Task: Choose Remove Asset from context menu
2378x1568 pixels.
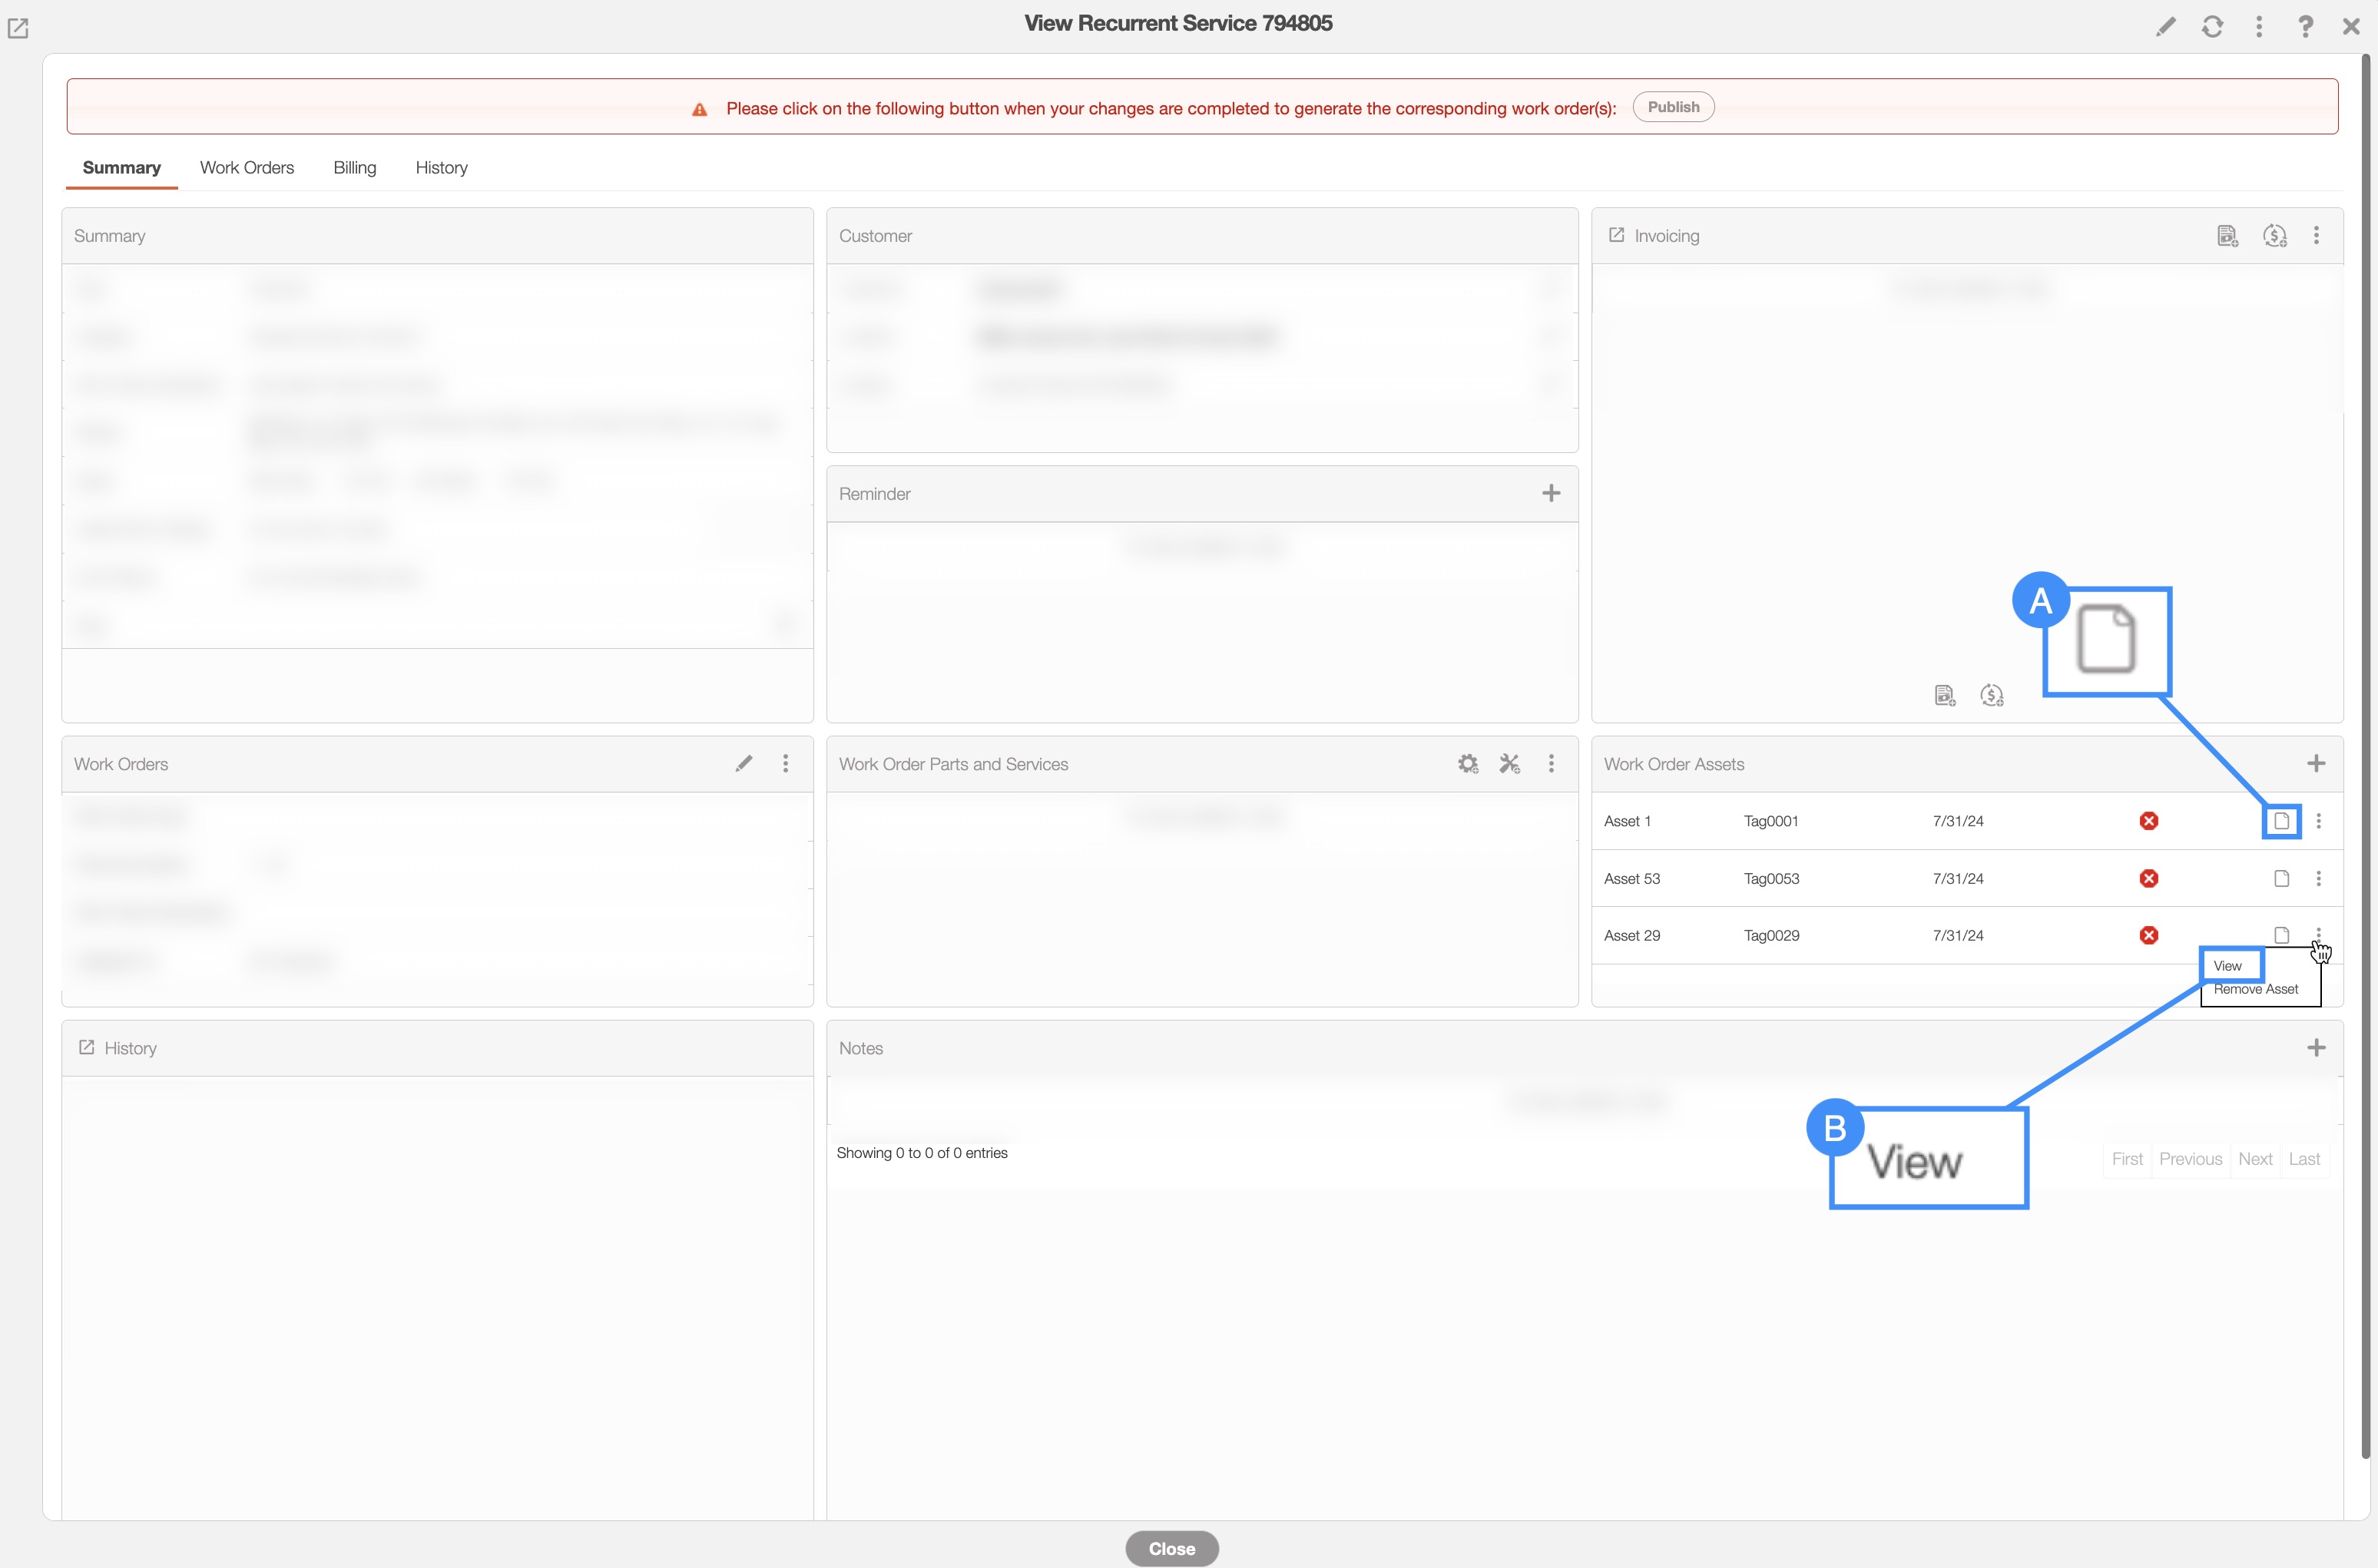Action: (2256, 989)
